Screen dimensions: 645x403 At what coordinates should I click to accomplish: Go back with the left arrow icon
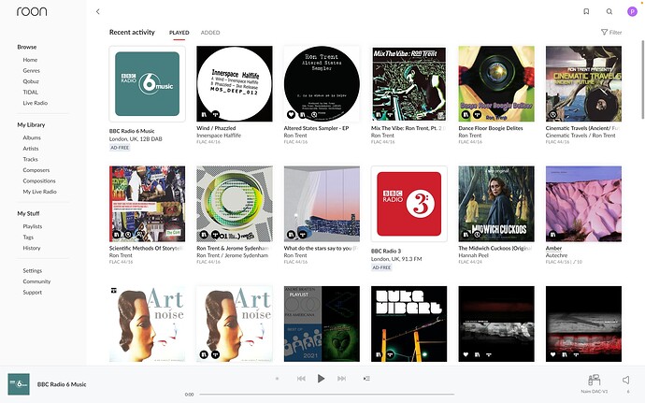97,11
